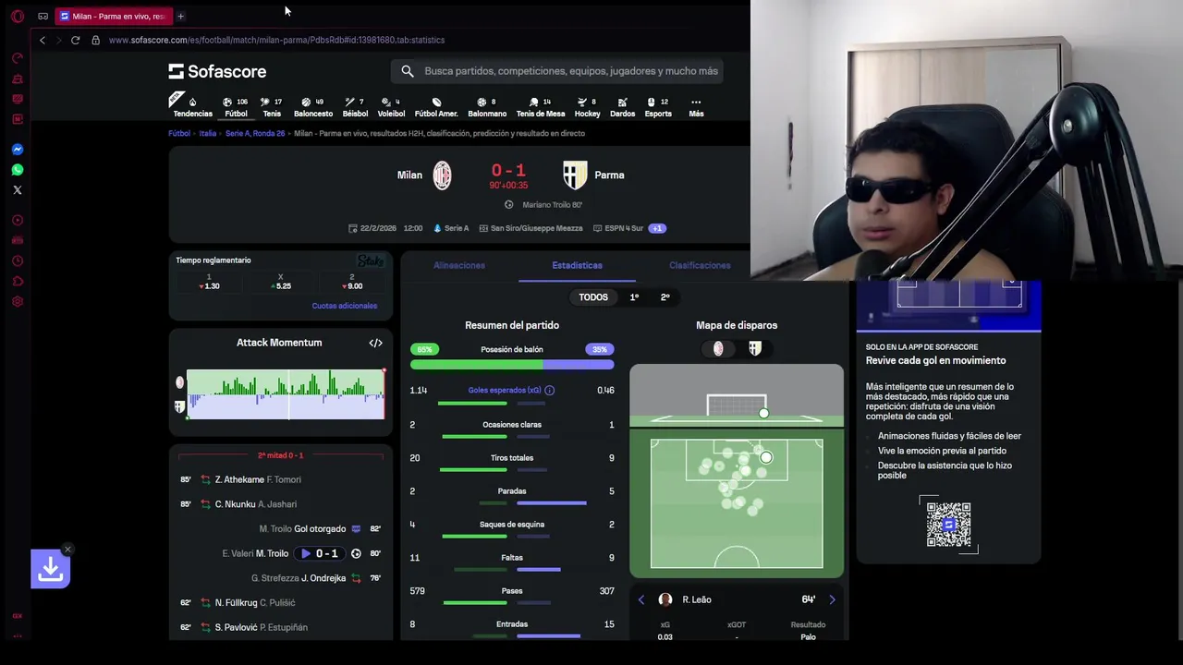Select the Milan - Parma browser tab
The width and height of the screenshot is (1183, 665).
(x=113, y=16)
